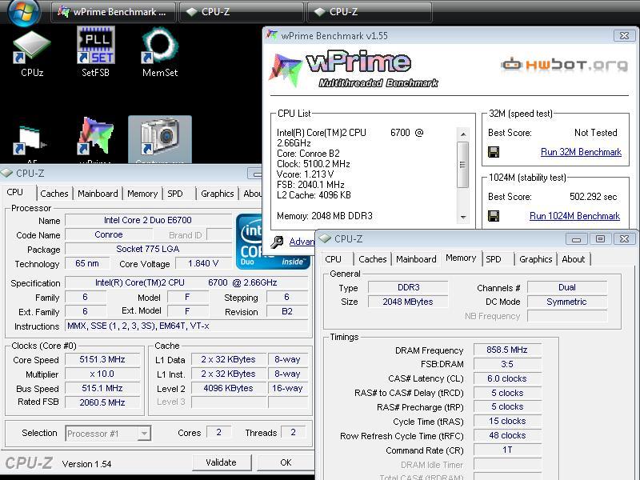Switch to Graphics tab in right CPU-Z window
Image resolution: width=640 pixels, height=480 pixels.
click(x=535, y=259)
